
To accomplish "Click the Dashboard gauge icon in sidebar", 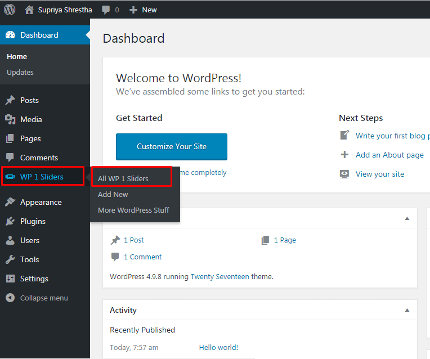I will [11, 35].
